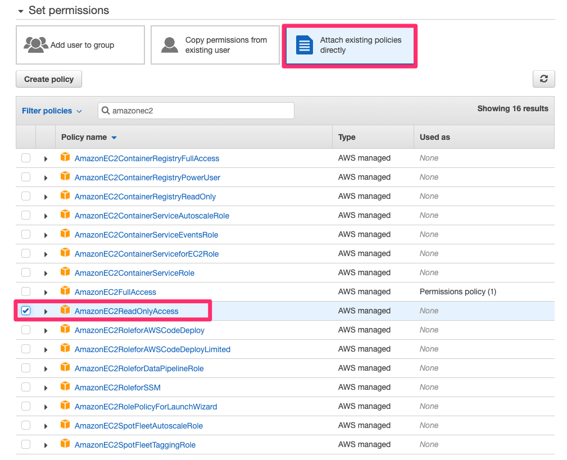The height and width of the screenshot is (460, 567).
Task: Uncheck the AmazonEC2ReadOnlyAccess policy
Action: click(25, 310)
